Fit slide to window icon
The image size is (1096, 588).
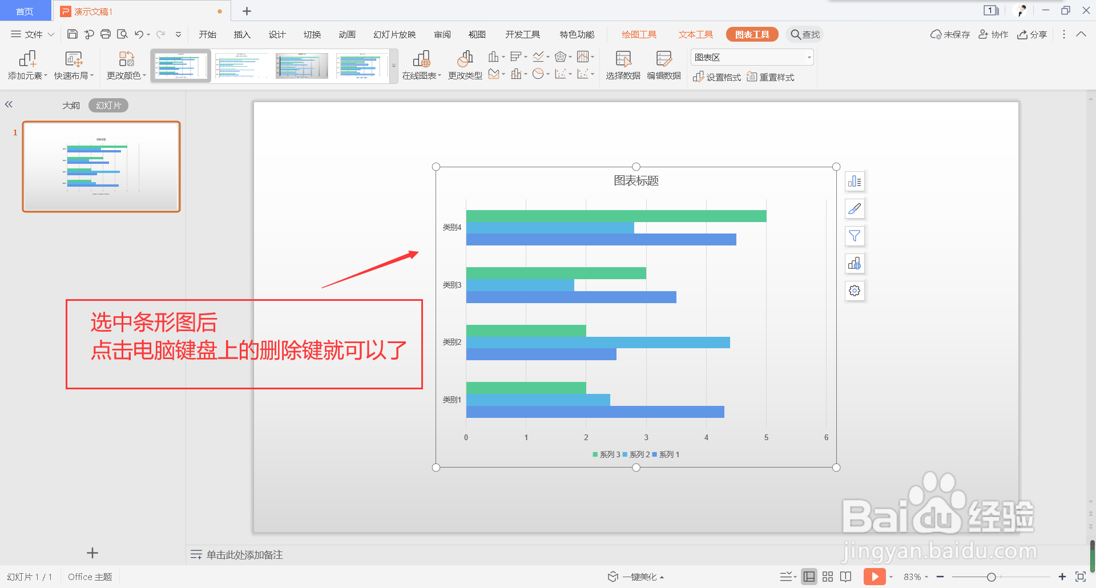point(1081,577)
